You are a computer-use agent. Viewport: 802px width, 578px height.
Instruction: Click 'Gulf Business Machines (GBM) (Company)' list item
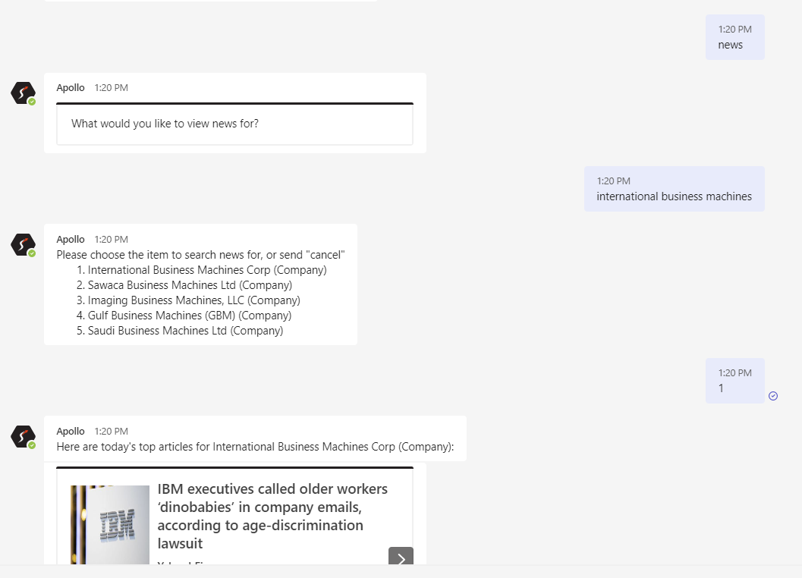click(189, 316)
